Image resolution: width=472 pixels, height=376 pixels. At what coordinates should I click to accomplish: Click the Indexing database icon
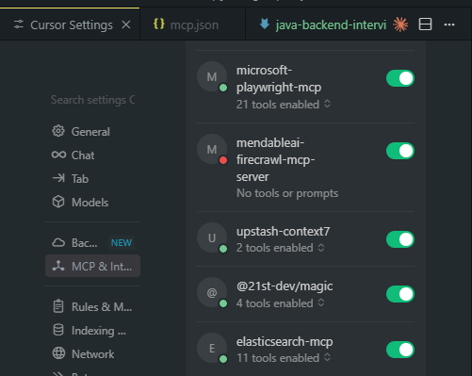coord(58,330)
